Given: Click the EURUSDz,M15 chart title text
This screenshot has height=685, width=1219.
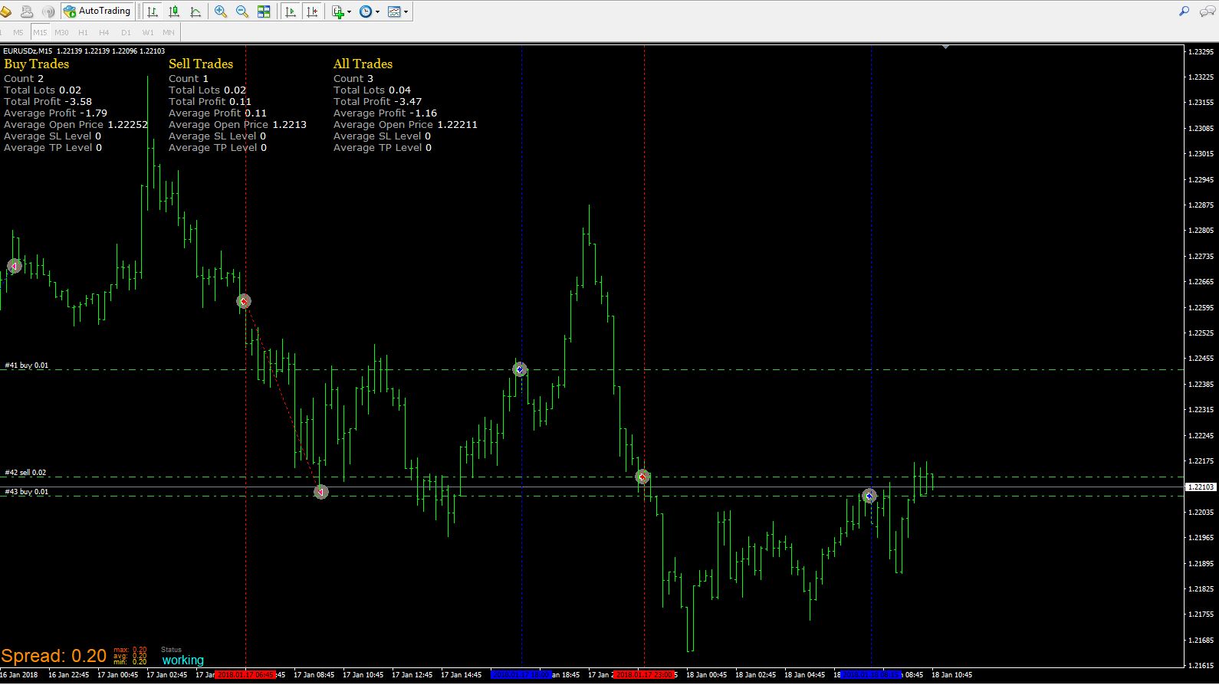Looking at the screenshot, I should [28, 51].
